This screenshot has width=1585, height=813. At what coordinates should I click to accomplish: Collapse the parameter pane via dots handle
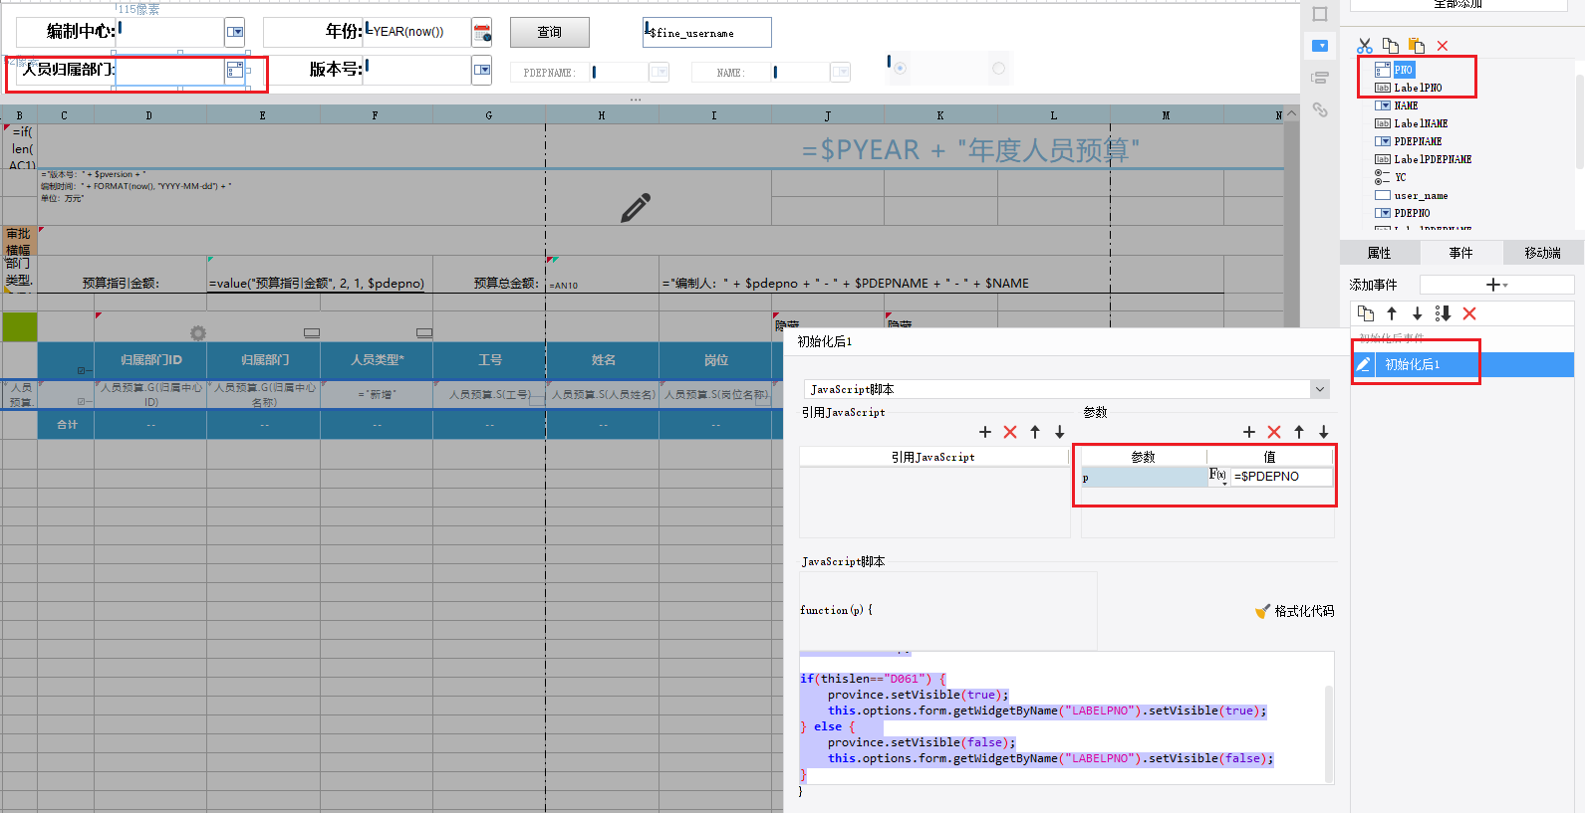[636, 100]
